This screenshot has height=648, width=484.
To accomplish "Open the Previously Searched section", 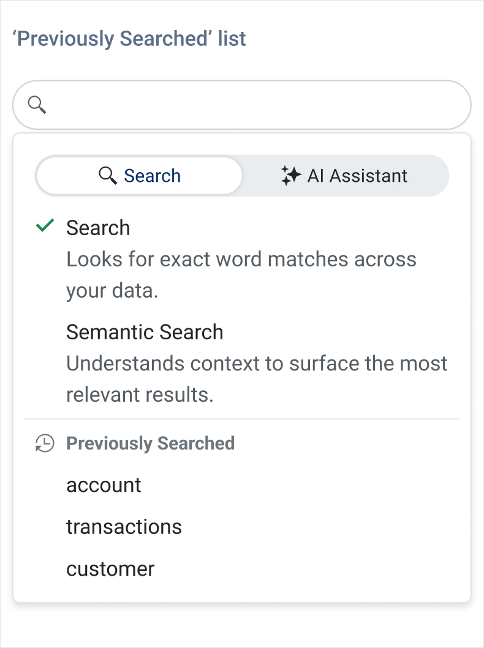I will pos(150,443).
